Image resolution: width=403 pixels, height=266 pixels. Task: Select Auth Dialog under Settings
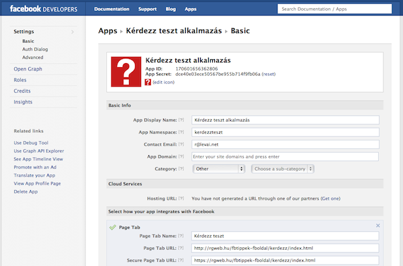tap(35, 49)
